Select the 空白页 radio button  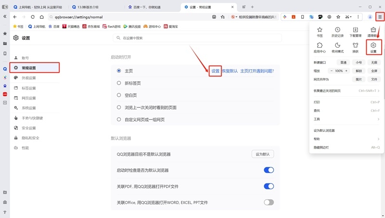pyautogui.click(x=119, y=95)
